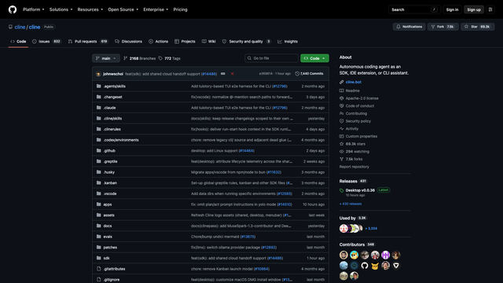Open the Resources dropdown
503x283 pixels.
coord(90,9)
